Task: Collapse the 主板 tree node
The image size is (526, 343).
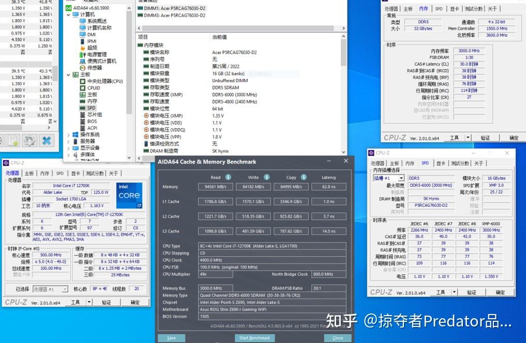Action: point(68,75)
